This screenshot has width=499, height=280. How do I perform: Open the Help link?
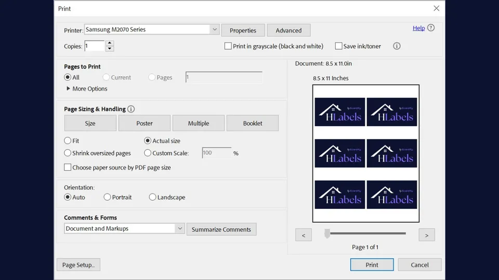pos(418,28)
